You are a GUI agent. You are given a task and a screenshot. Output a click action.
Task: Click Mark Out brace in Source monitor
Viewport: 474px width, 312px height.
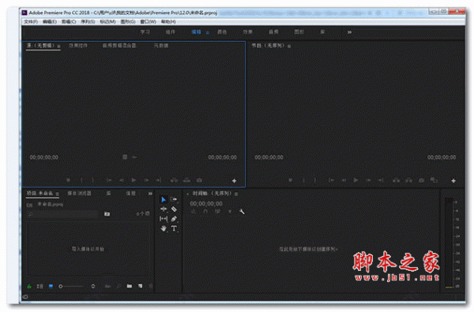[x=92, y=180]
